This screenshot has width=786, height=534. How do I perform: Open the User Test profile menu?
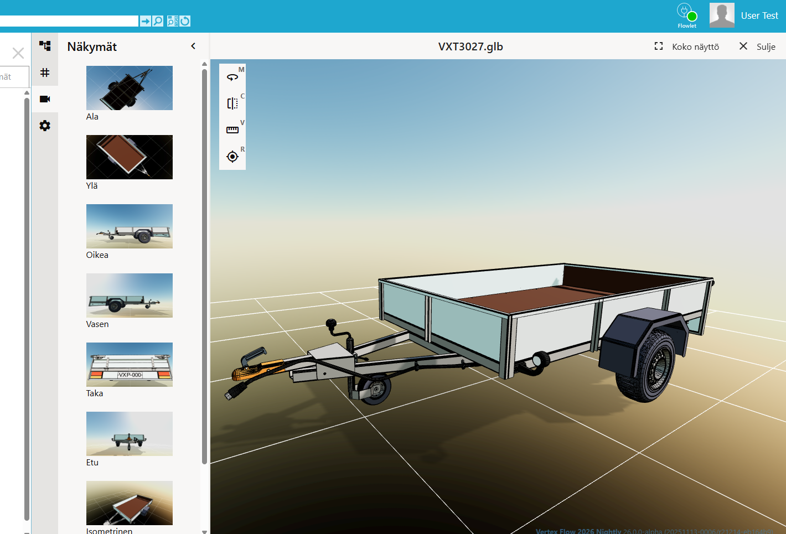[745, 15]
